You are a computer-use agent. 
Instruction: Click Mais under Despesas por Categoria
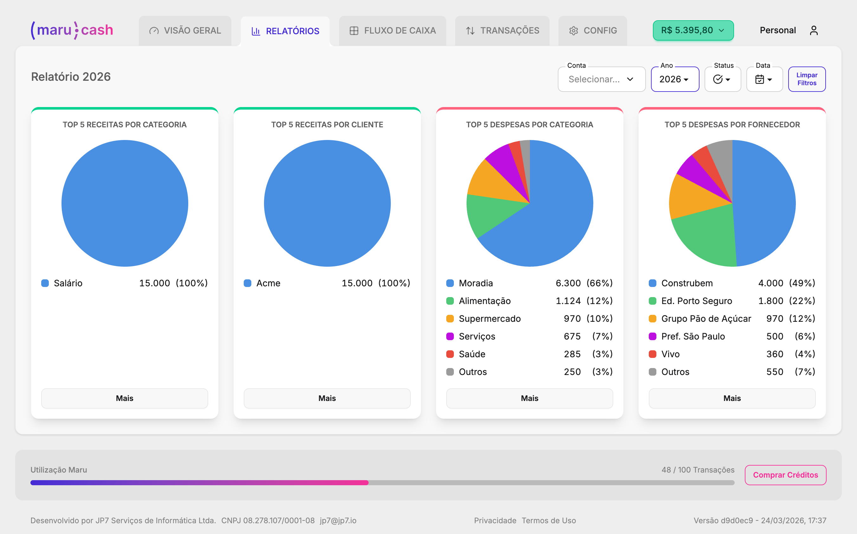point(529,398)
